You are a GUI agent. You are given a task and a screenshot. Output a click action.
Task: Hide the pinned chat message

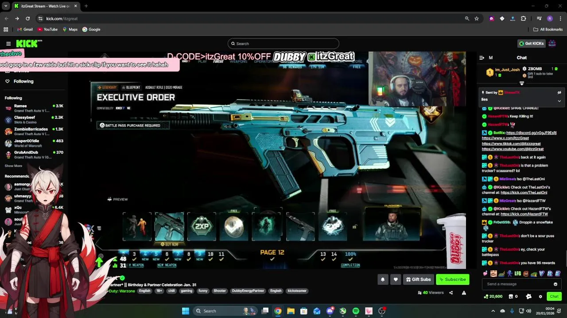tap(559, 93)
